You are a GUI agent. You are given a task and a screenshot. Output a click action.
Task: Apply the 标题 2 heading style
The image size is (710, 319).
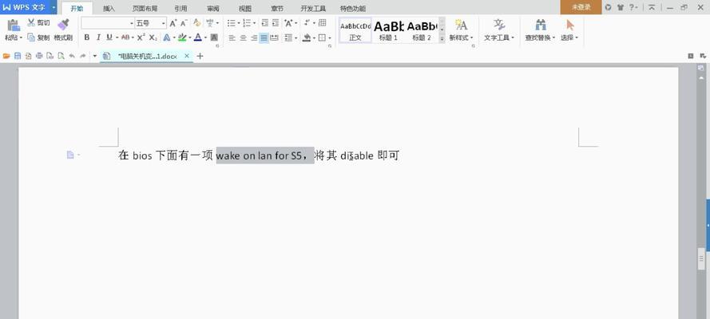click(x=422, y=30)
